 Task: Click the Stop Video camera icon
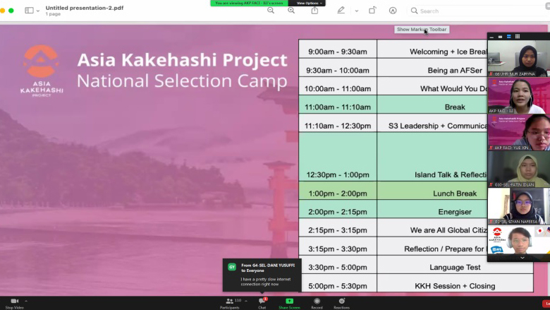click(x=14, y=301)
